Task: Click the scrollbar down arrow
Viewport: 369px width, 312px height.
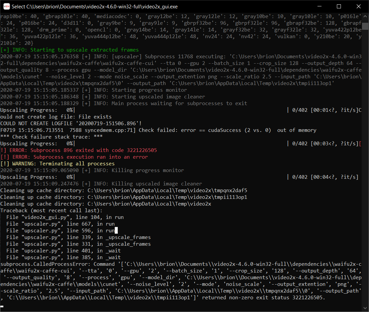Action: (365, 308)
